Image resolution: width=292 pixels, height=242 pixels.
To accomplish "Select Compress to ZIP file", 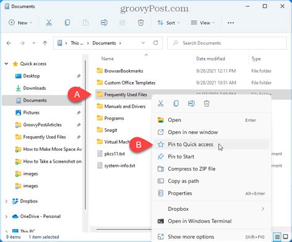I will coord(211,169).
